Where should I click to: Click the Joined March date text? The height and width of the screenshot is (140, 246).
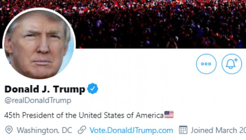[x=218, y=130]
